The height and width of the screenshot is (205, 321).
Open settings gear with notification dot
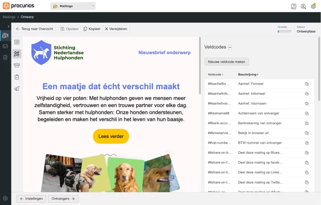313,6
